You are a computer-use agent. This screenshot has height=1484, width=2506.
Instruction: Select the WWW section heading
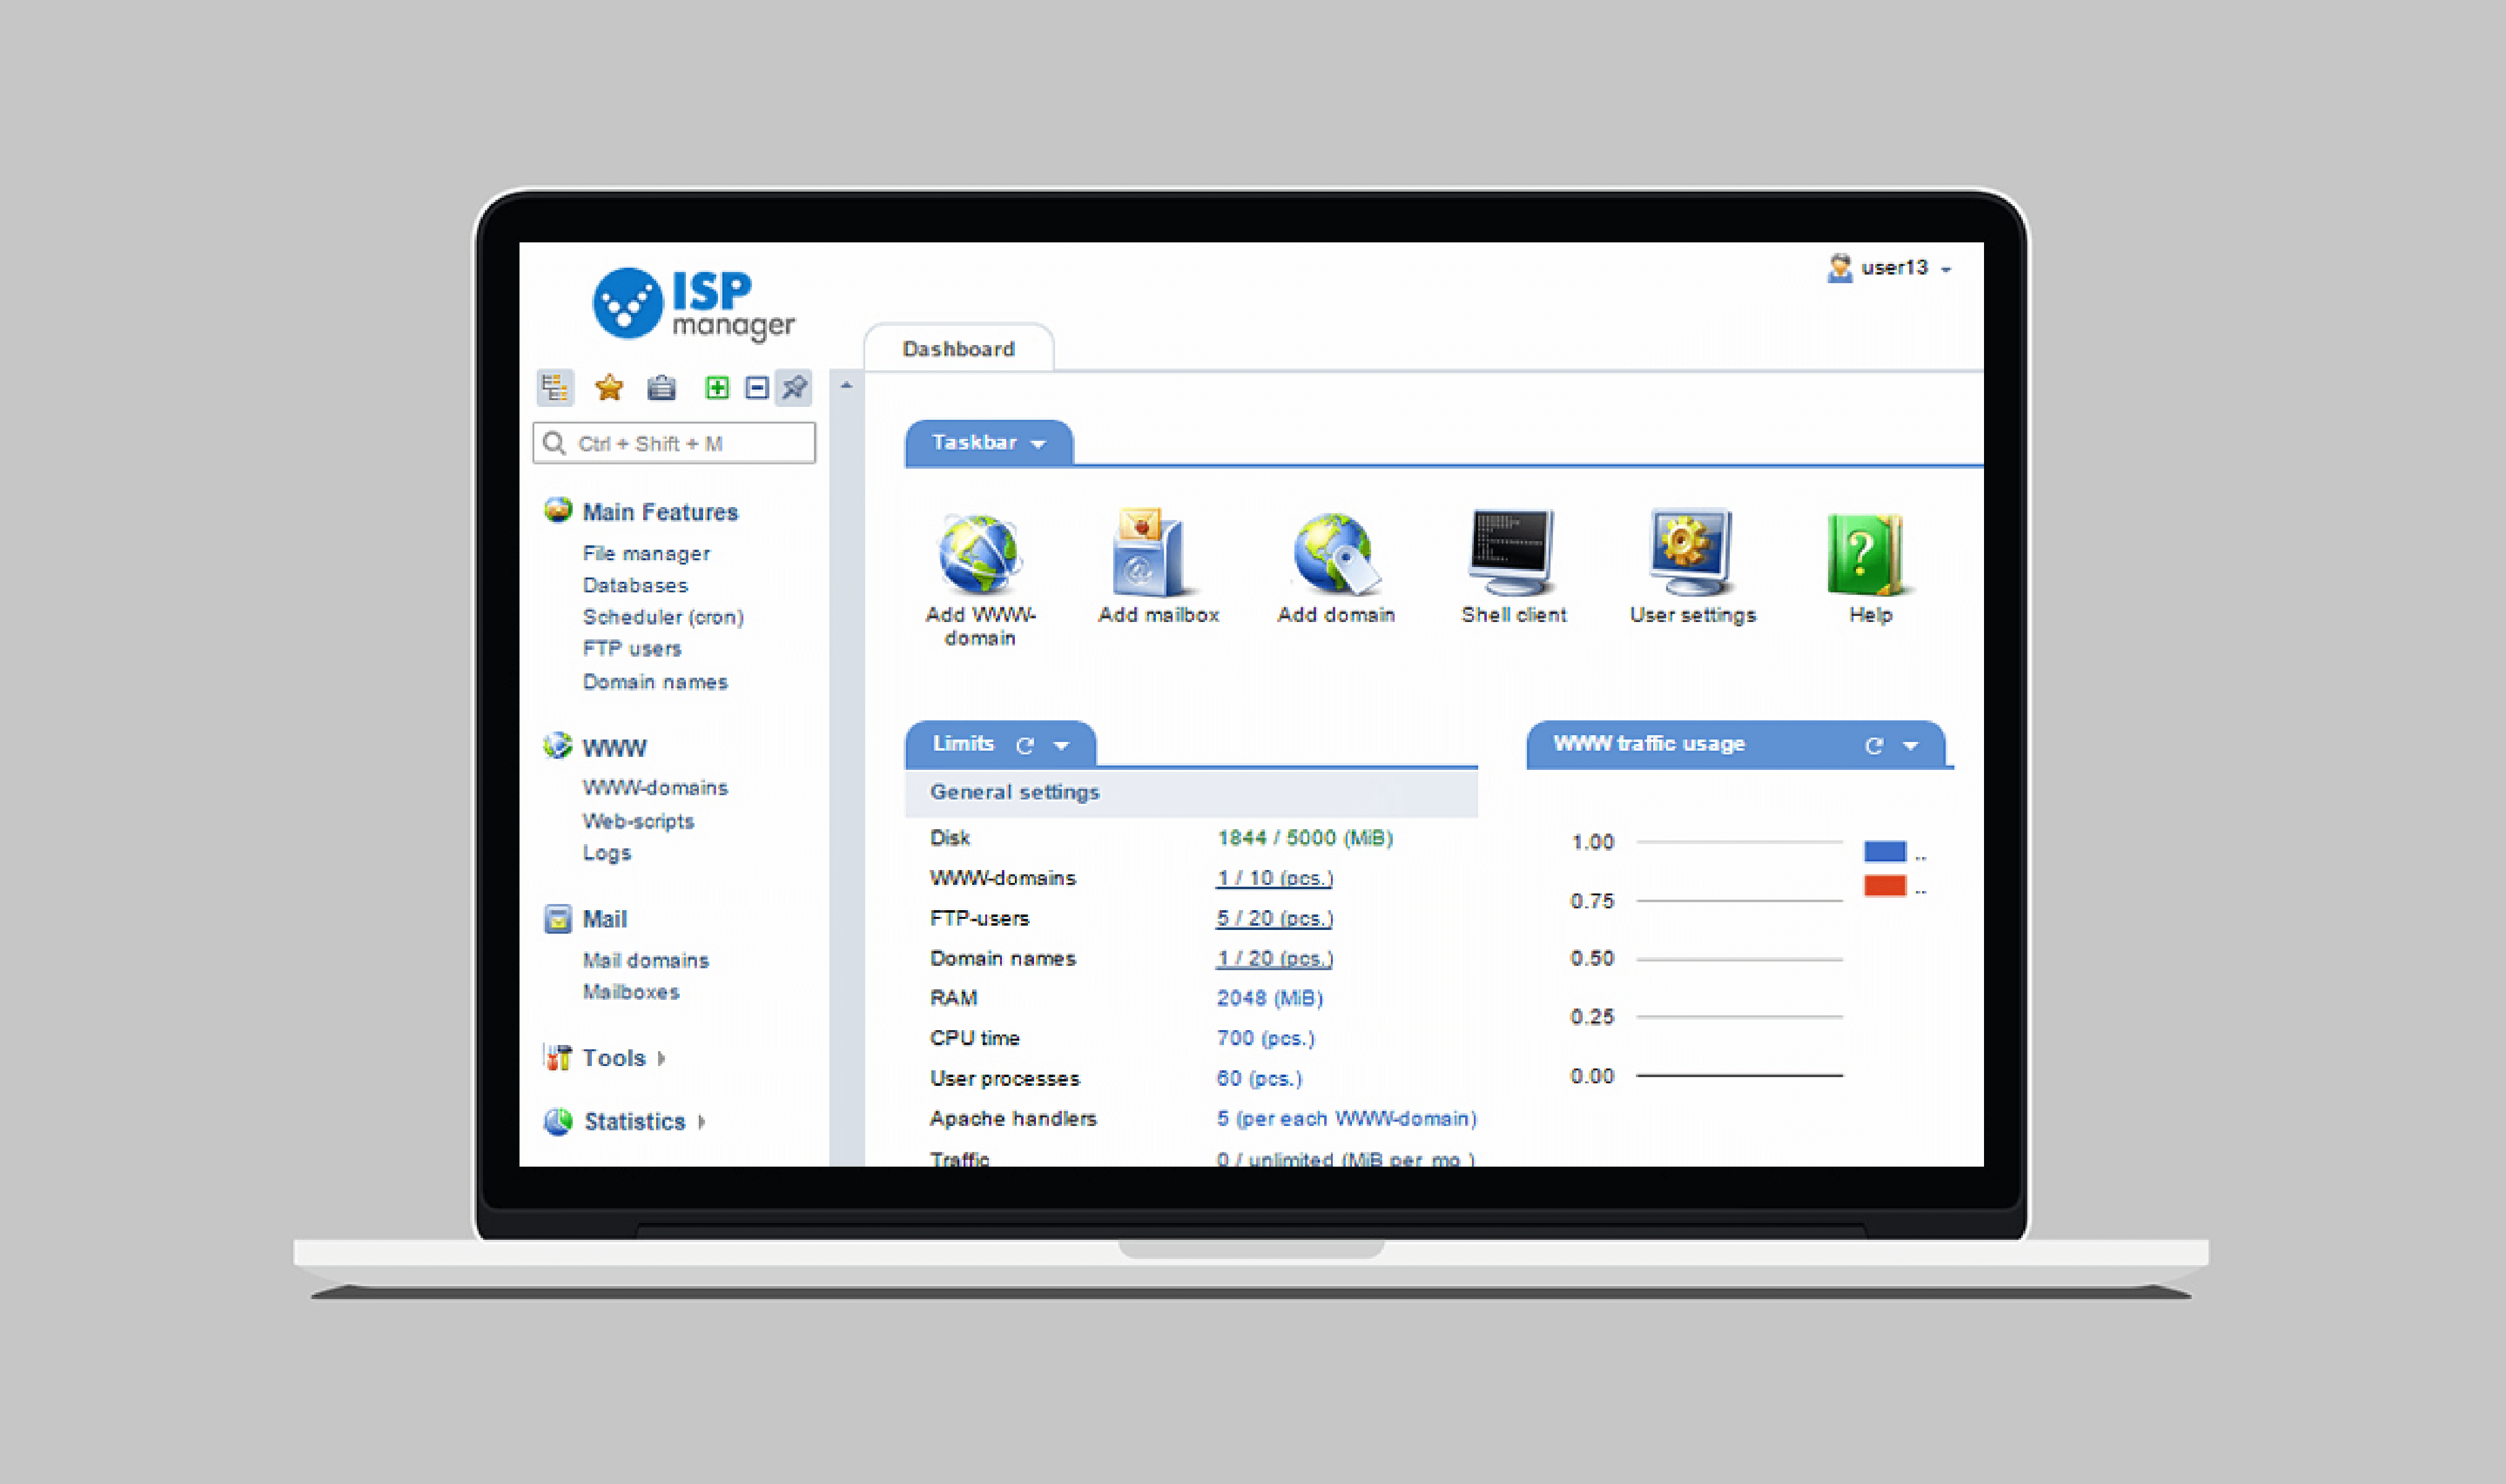click(614, 748)
